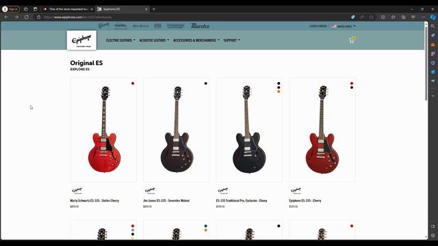This screenshot has height=246, width=438.
Task: Open sidebar Outlook icon
Action: (x=433, y=72)
